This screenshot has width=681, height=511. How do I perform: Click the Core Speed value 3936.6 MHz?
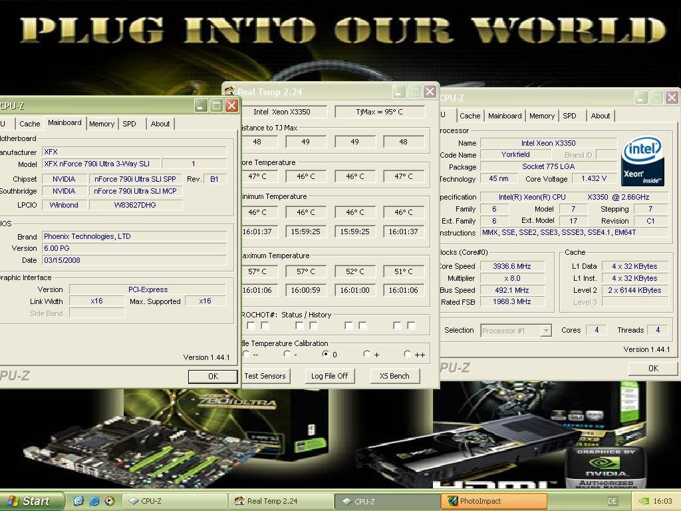click(x=512, y=266)
